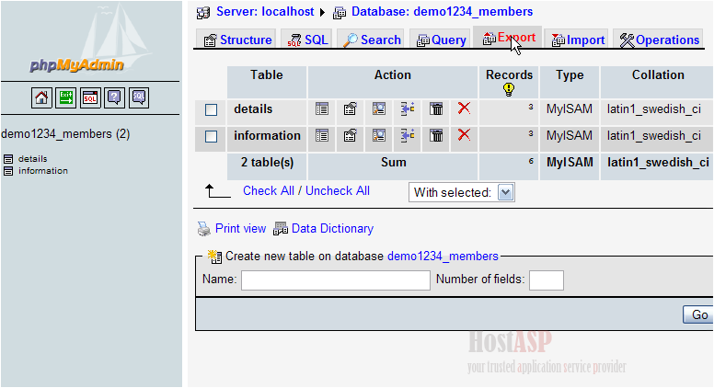Switch to the Search tab
Viewport: 714px width, 388px height.
pyautogui.click(x=371, y=40)
